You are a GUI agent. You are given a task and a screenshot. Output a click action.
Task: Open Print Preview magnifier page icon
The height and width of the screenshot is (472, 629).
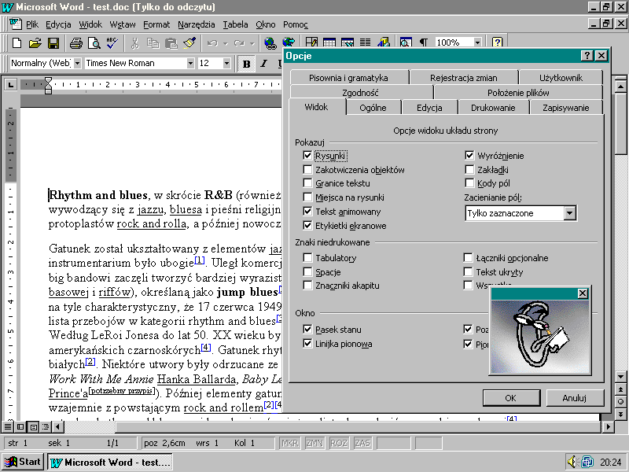point(94,42)
